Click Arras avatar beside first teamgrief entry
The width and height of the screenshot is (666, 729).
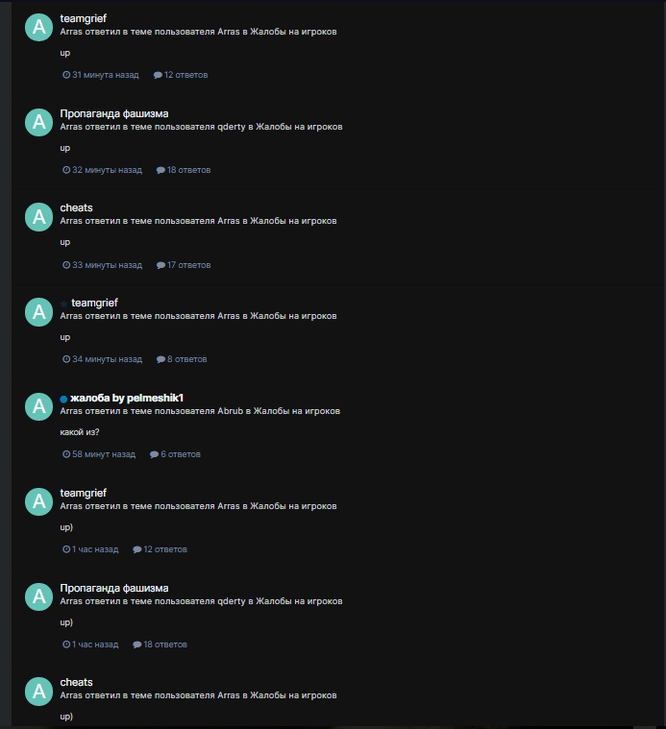coord(38,28)
